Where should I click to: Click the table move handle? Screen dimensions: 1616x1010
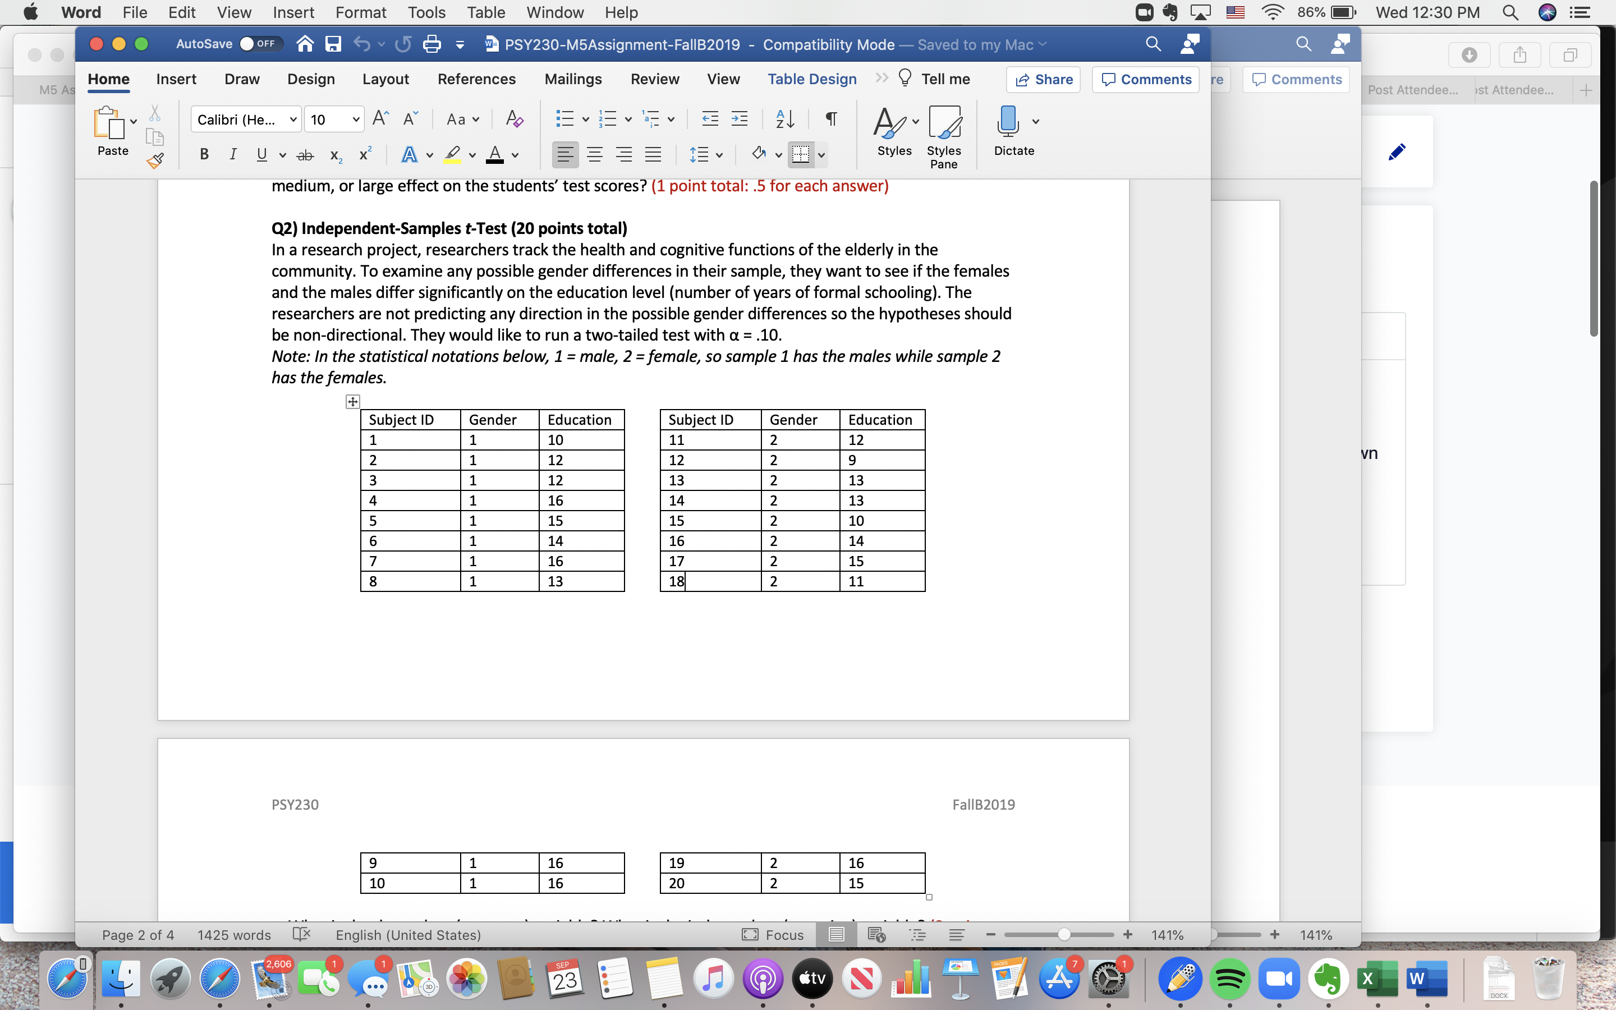click(x=352, y=401)
